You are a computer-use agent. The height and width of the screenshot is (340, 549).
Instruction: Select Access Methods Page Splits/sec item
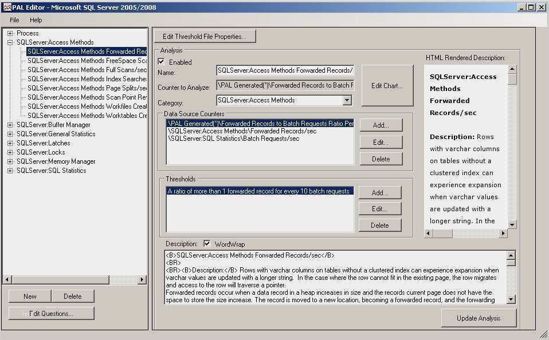[x=87, y=88]
